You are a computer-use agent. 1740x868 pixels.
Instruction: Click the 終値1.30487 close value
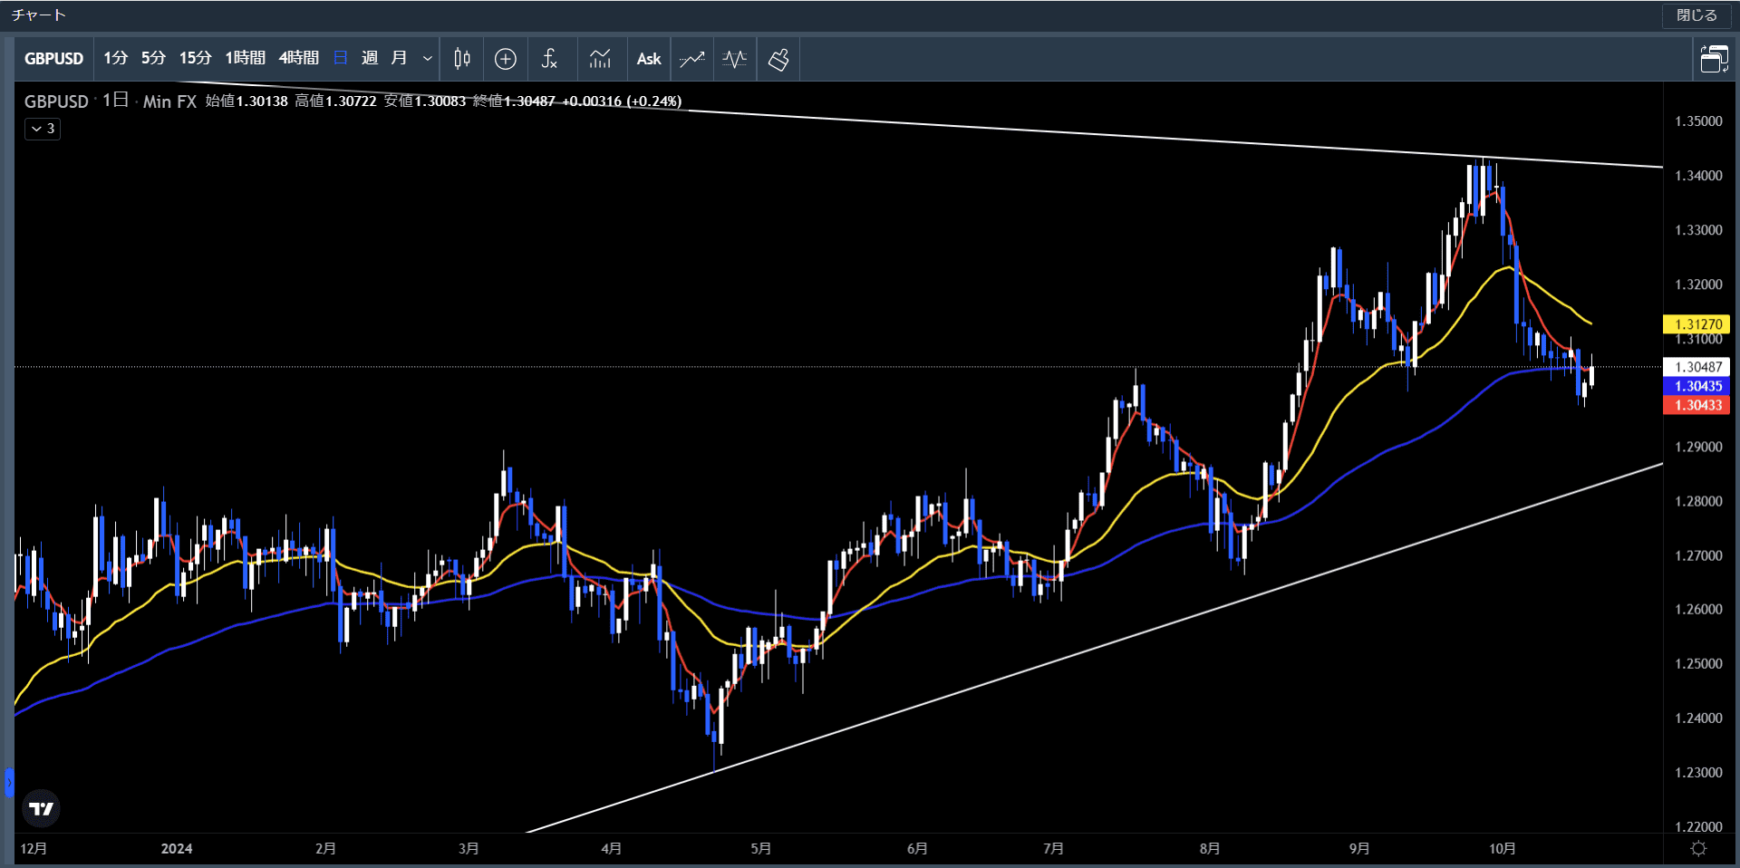(x=514, y=101)
